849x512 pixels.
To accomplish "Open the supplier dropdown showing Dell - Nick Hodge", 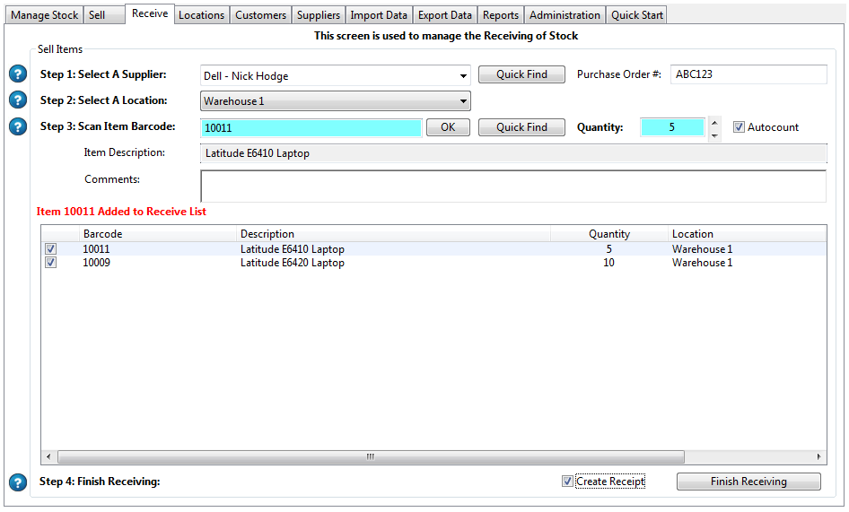I will click(463, 76).
